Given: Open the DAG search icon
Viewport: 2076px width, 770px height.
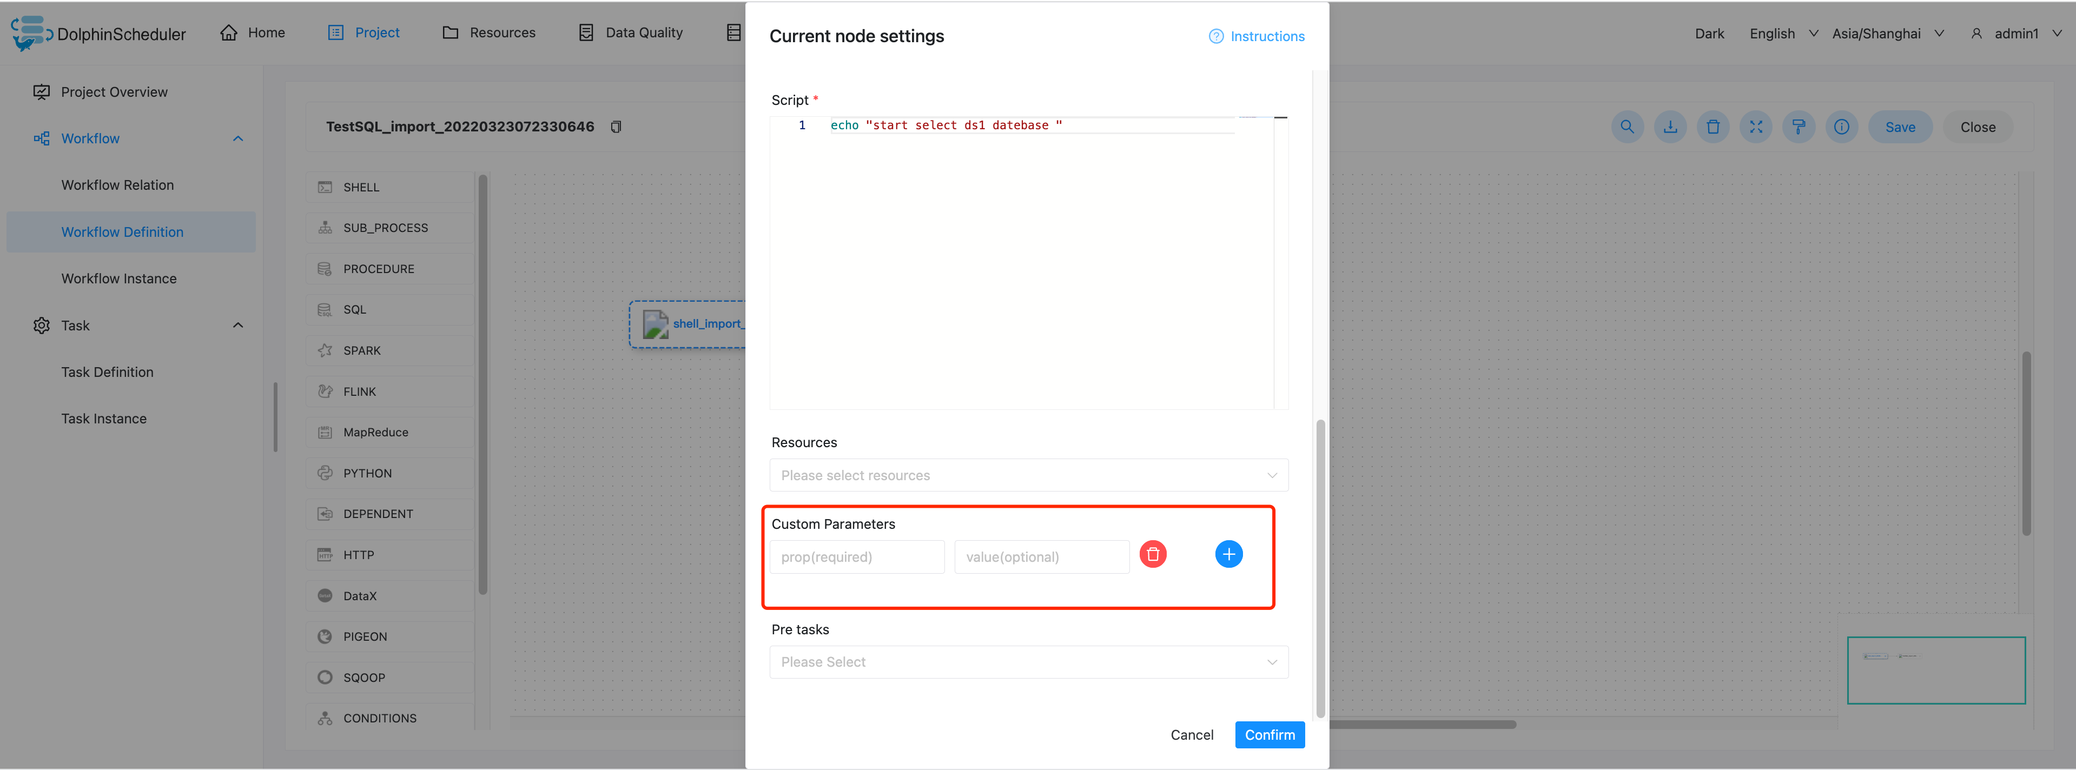Looking at the screenshot, I should point(1627,127).
